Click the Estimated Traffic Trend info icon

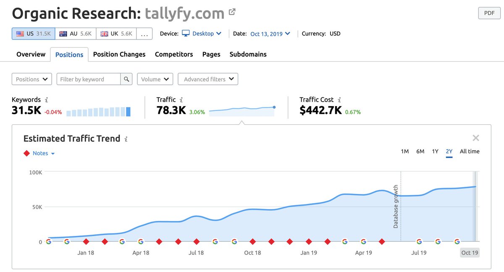click(x=126, y=139)
